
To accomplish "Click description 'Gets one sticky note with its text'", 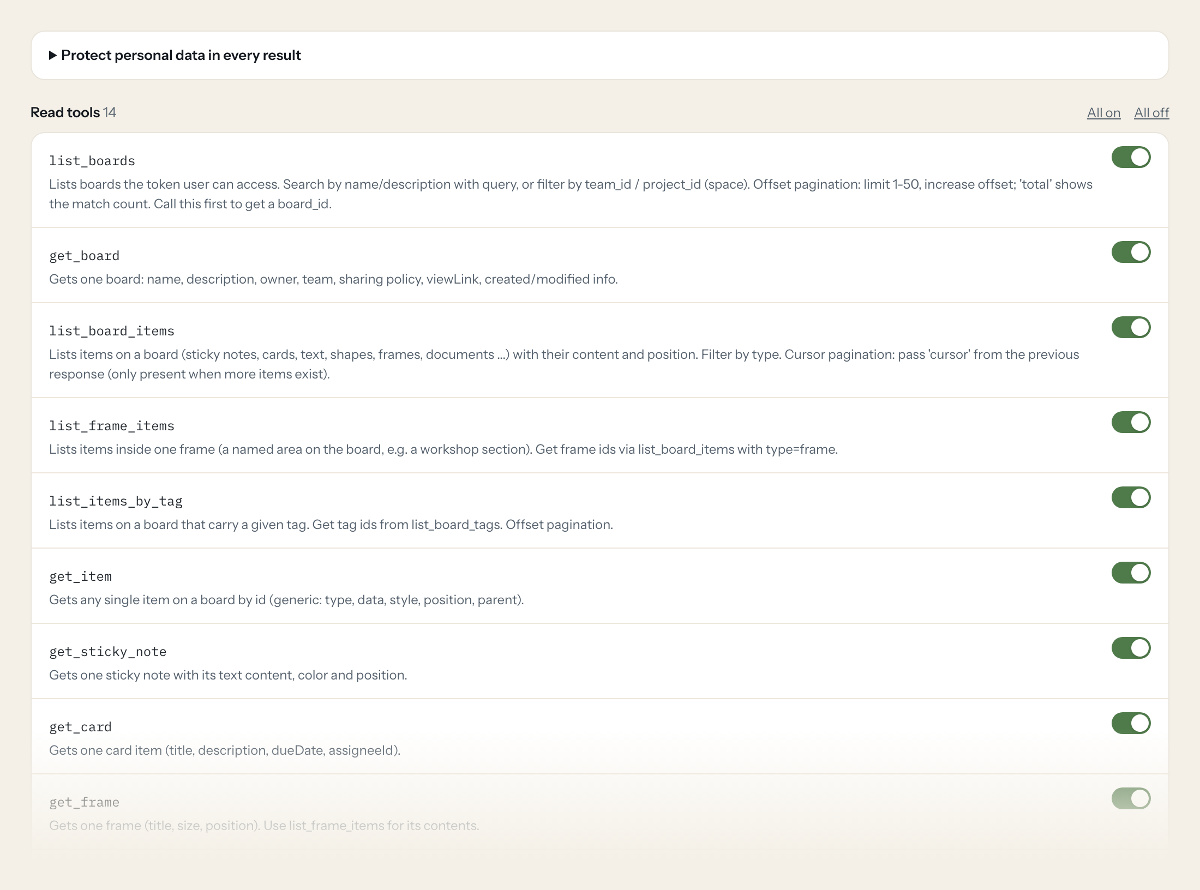I will (228, 675).
